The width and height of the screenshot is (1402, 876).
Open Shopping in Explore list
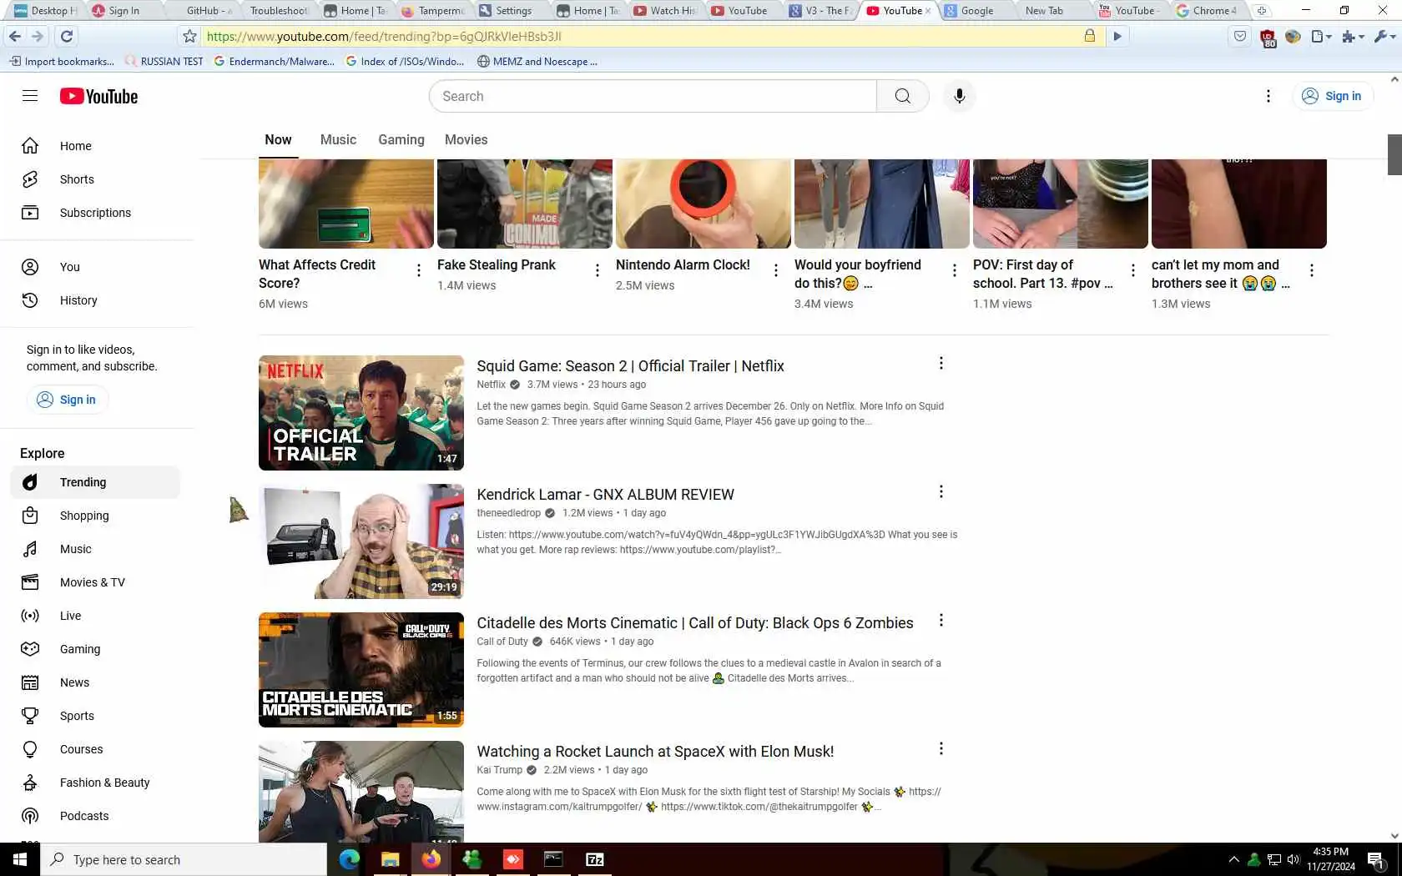tap(97, 516)
